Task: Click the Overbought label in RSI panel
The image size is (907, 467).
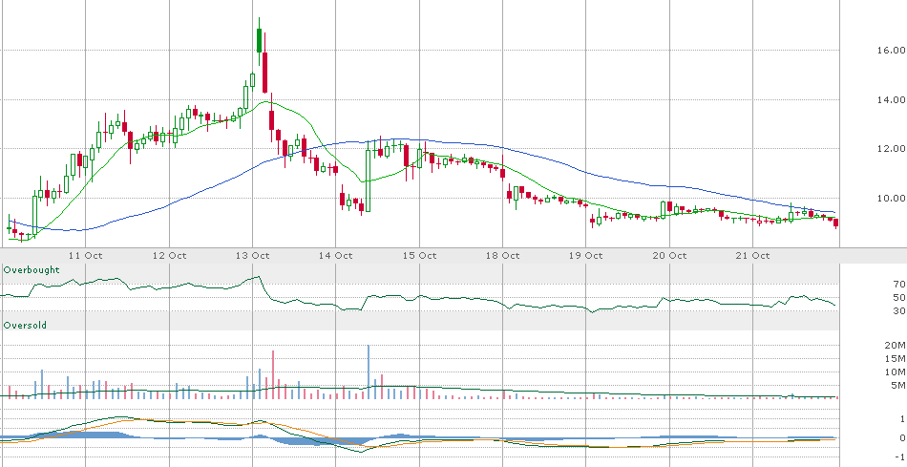Action: point(32,269)
